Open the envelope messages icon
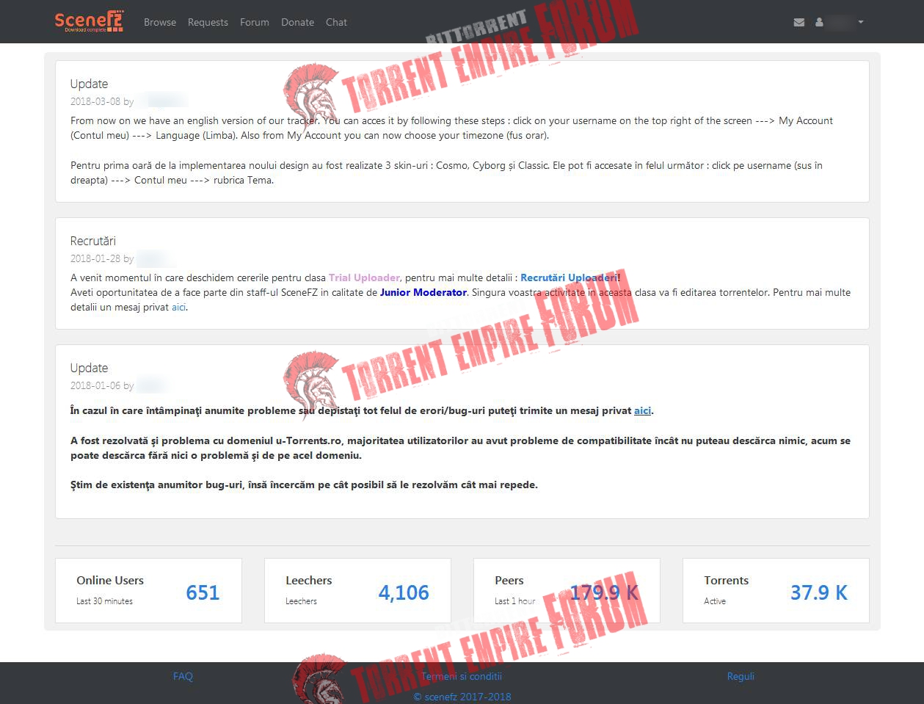 pyautogui.click(x=799, y=23)
